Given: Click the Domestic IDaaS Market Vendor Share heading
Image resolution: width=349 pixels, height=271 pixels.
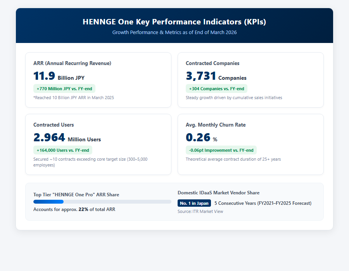Looking at the screenshot, I should click(x=219, y=193).
